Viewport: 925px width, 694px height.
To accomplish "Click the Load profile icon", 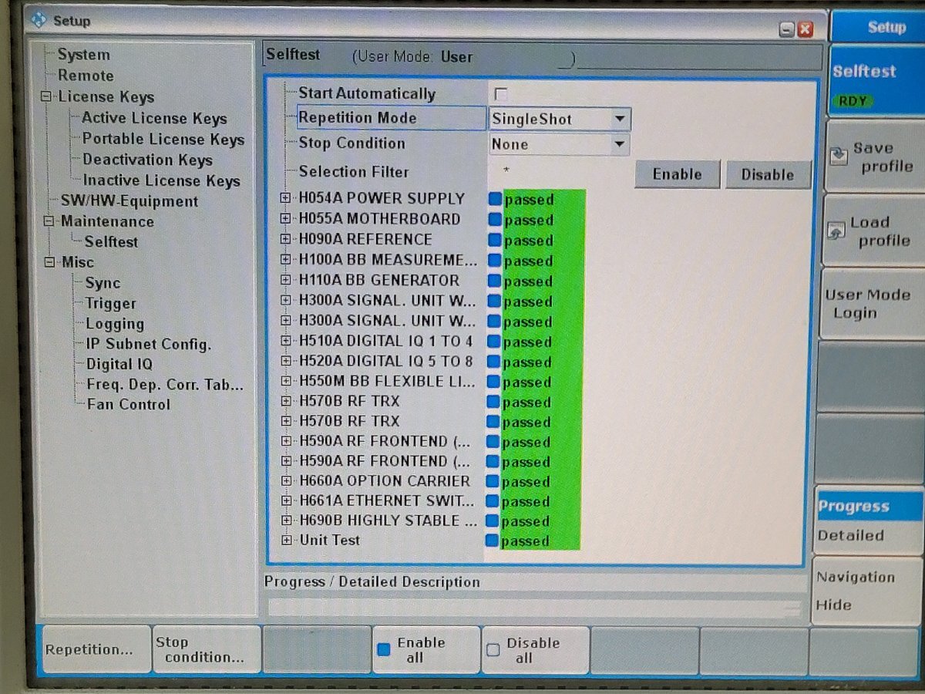I will click(x=836, y=231).
